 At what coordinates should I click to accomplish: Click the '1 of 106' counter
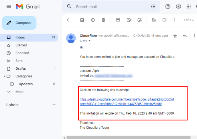(189, 20)
